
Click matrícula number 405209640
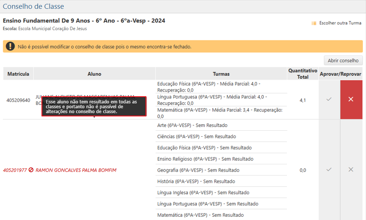point(18,100)
